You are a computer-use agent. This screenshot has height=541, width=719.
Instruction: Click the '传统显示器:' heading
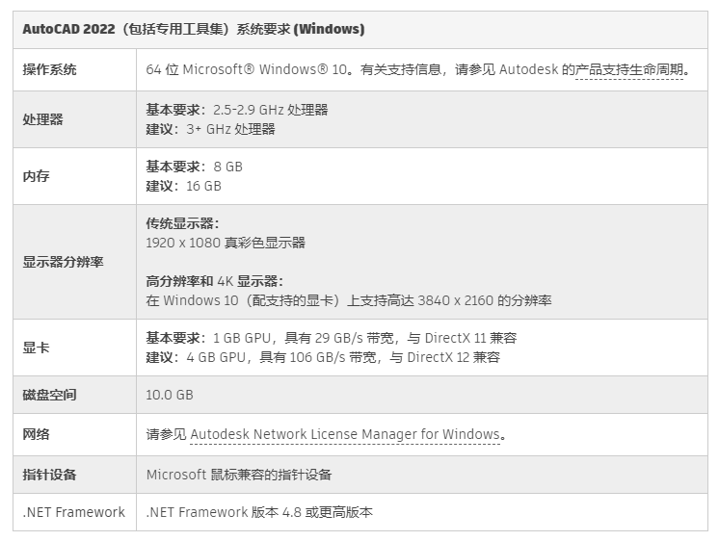click(182, 223)
